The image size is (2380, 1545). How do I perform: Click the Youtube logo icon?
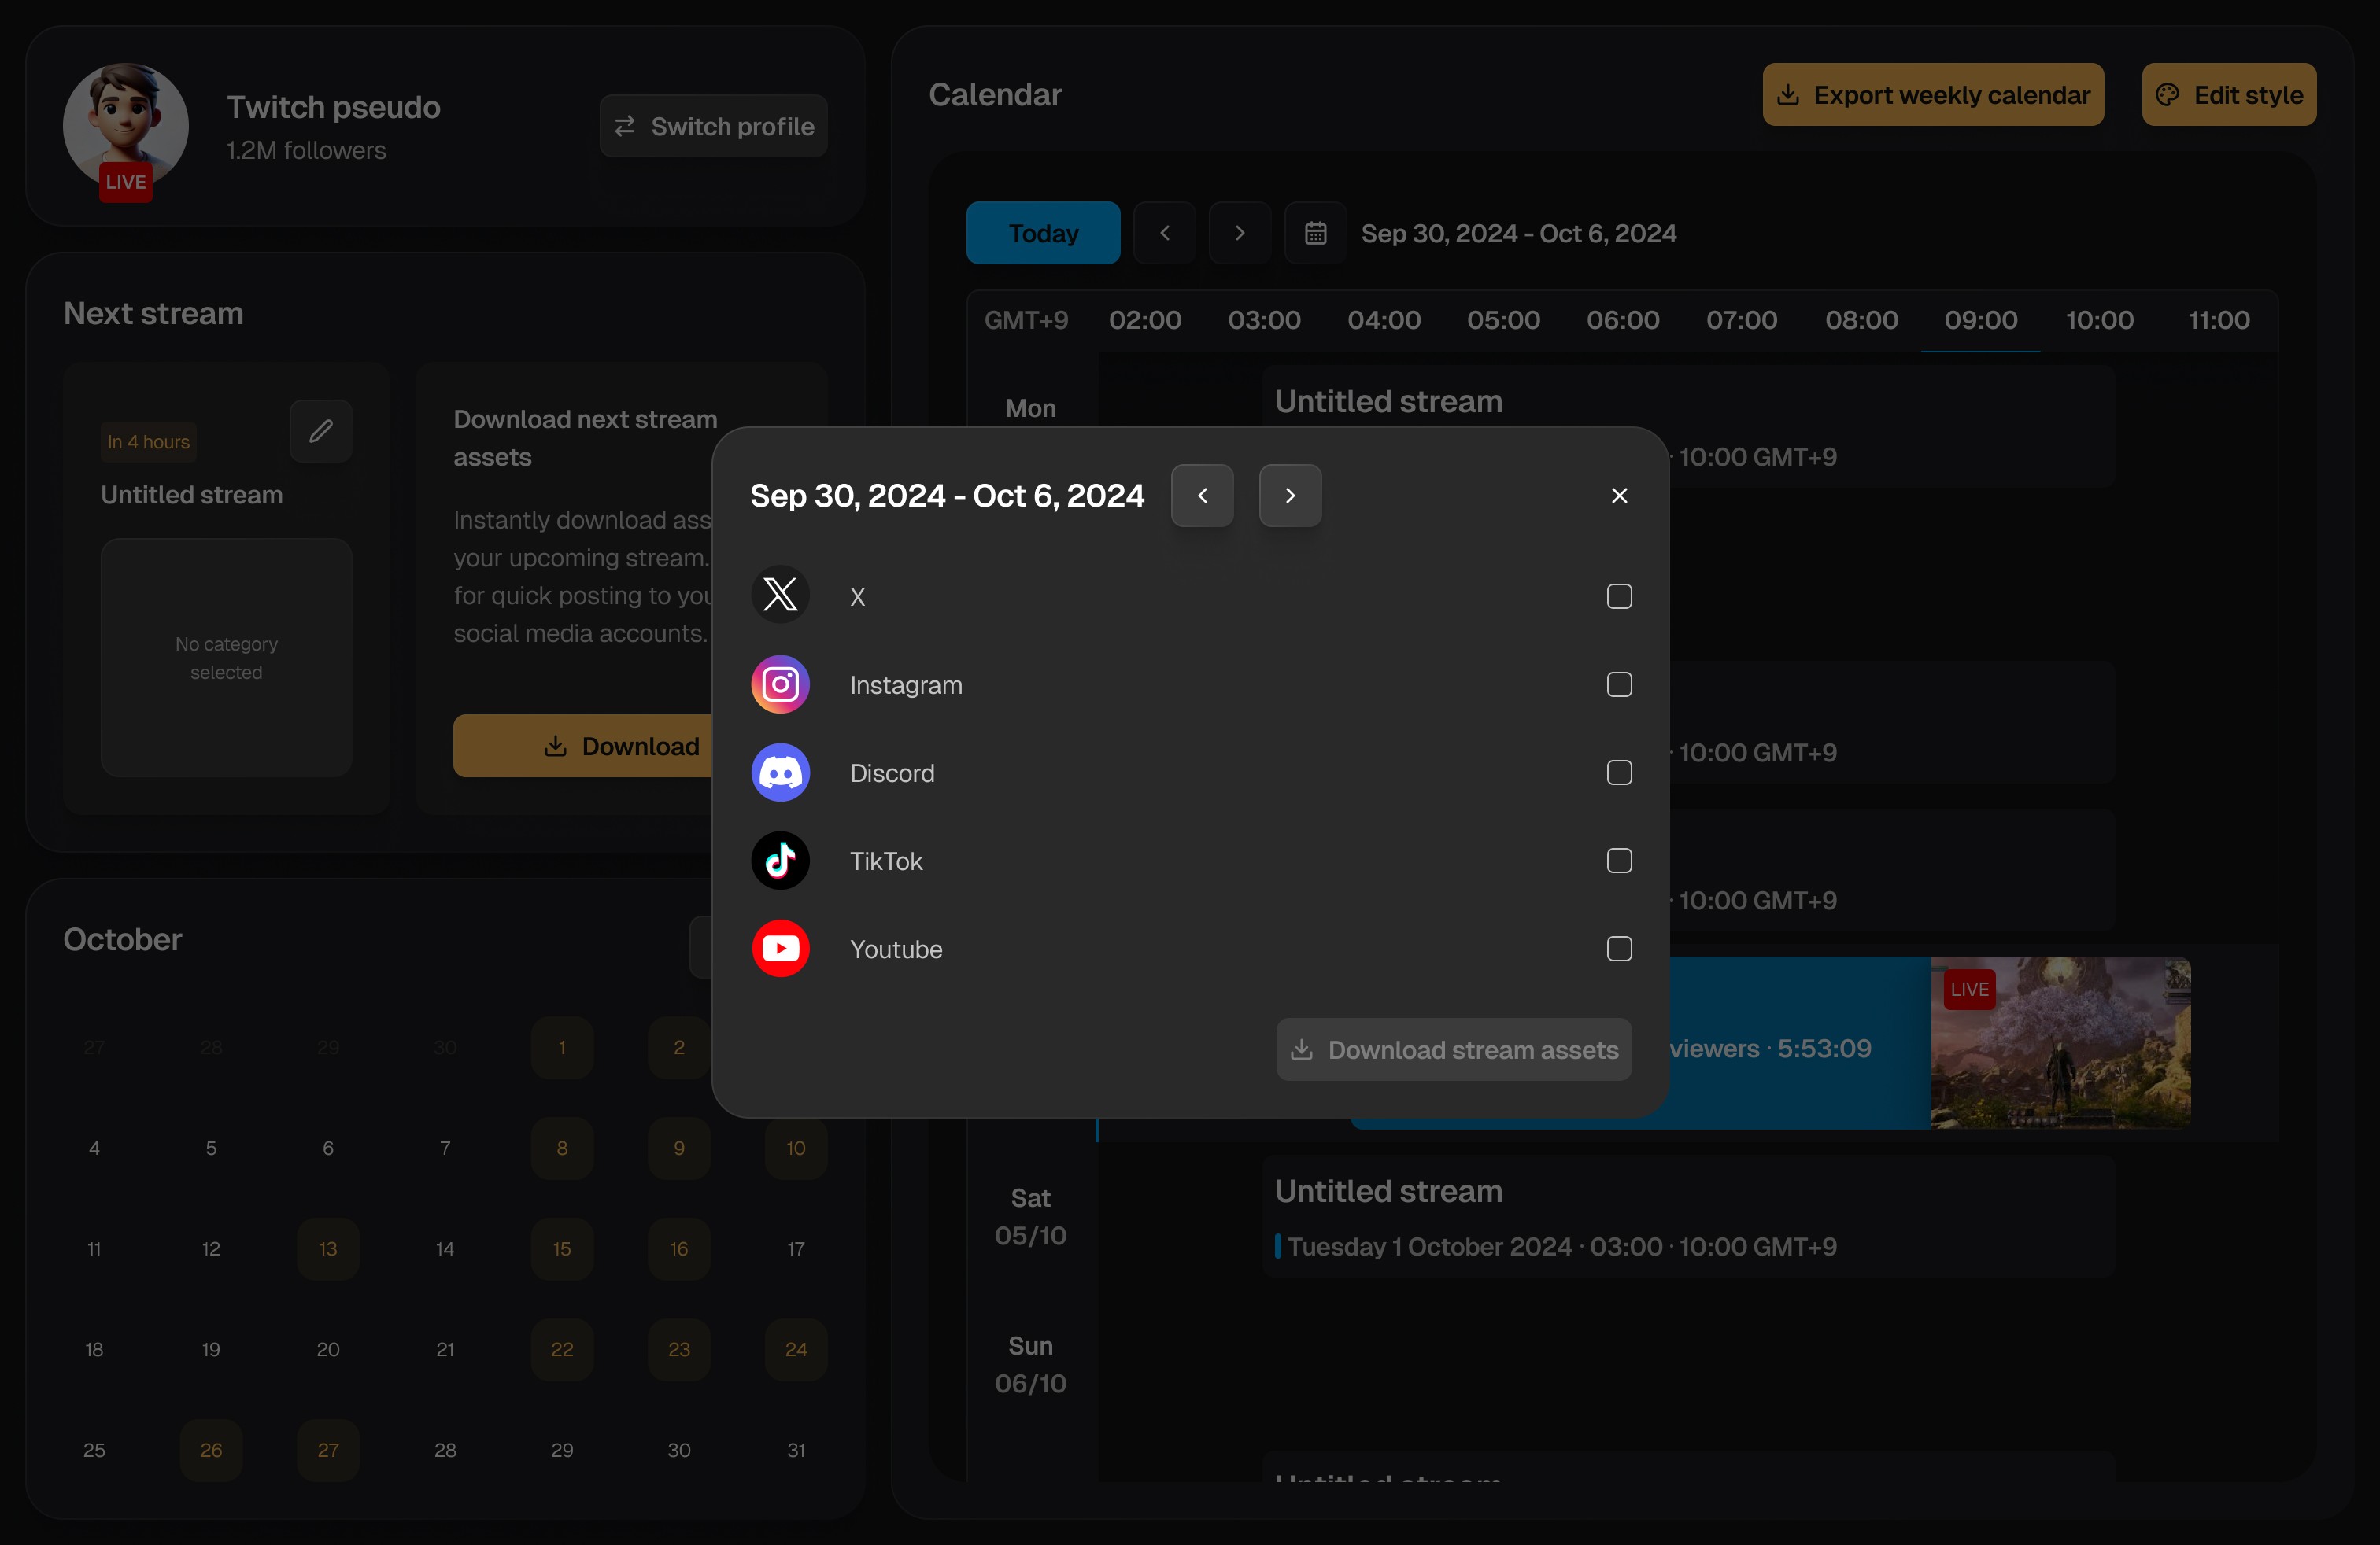click(780, 949)
